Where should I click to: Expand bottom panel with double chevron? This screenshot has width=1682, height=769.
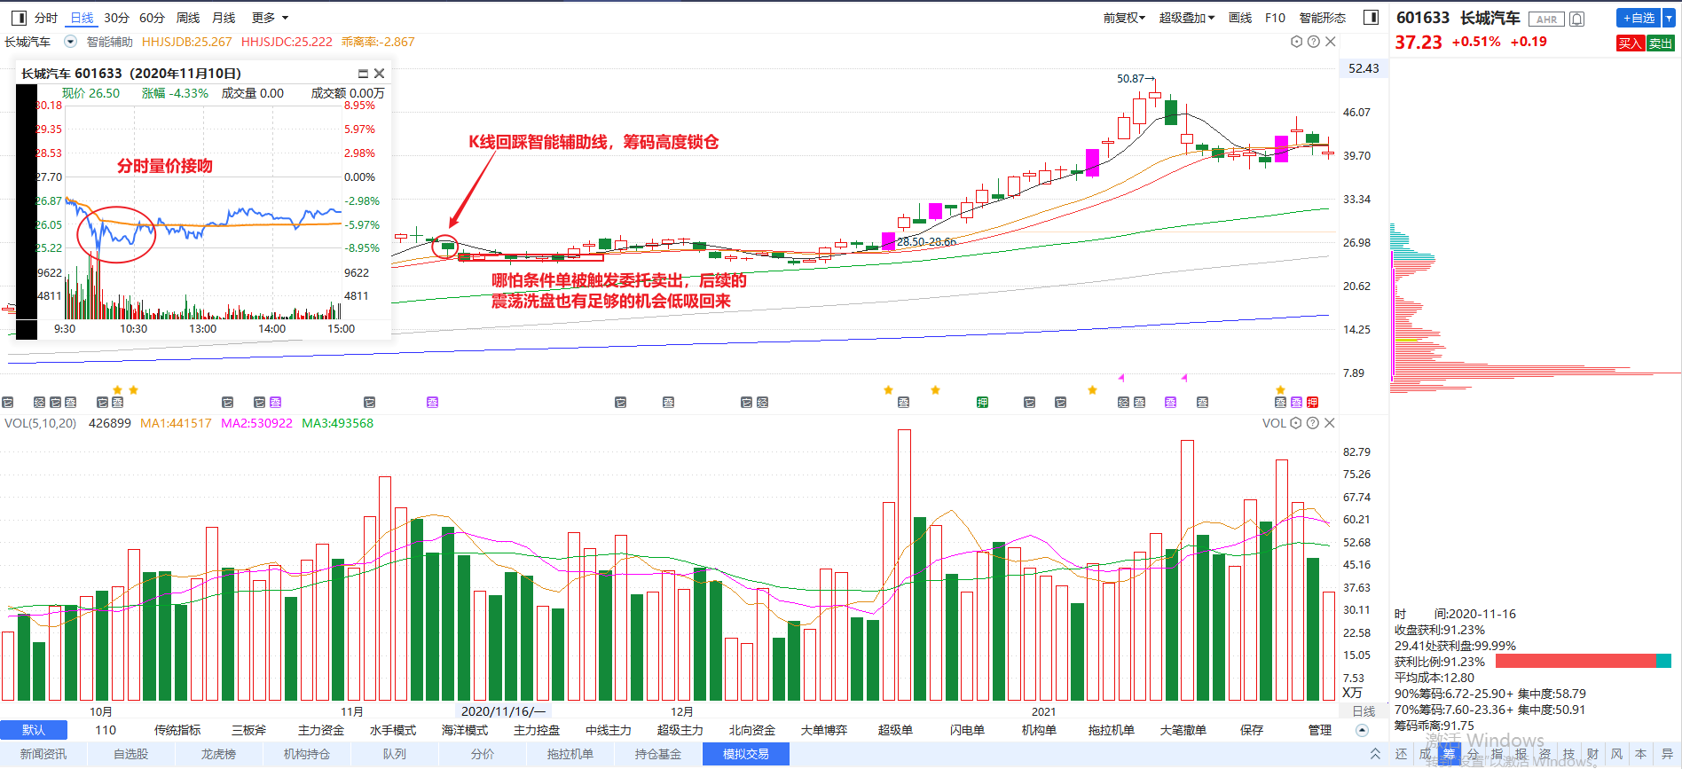click(x=1375, y=754)
